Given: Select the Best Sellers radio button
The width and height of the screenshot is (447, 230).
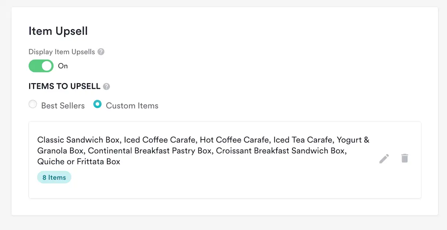Looking at the screenshot, I should pyautogui.click(x=33, y=105).
